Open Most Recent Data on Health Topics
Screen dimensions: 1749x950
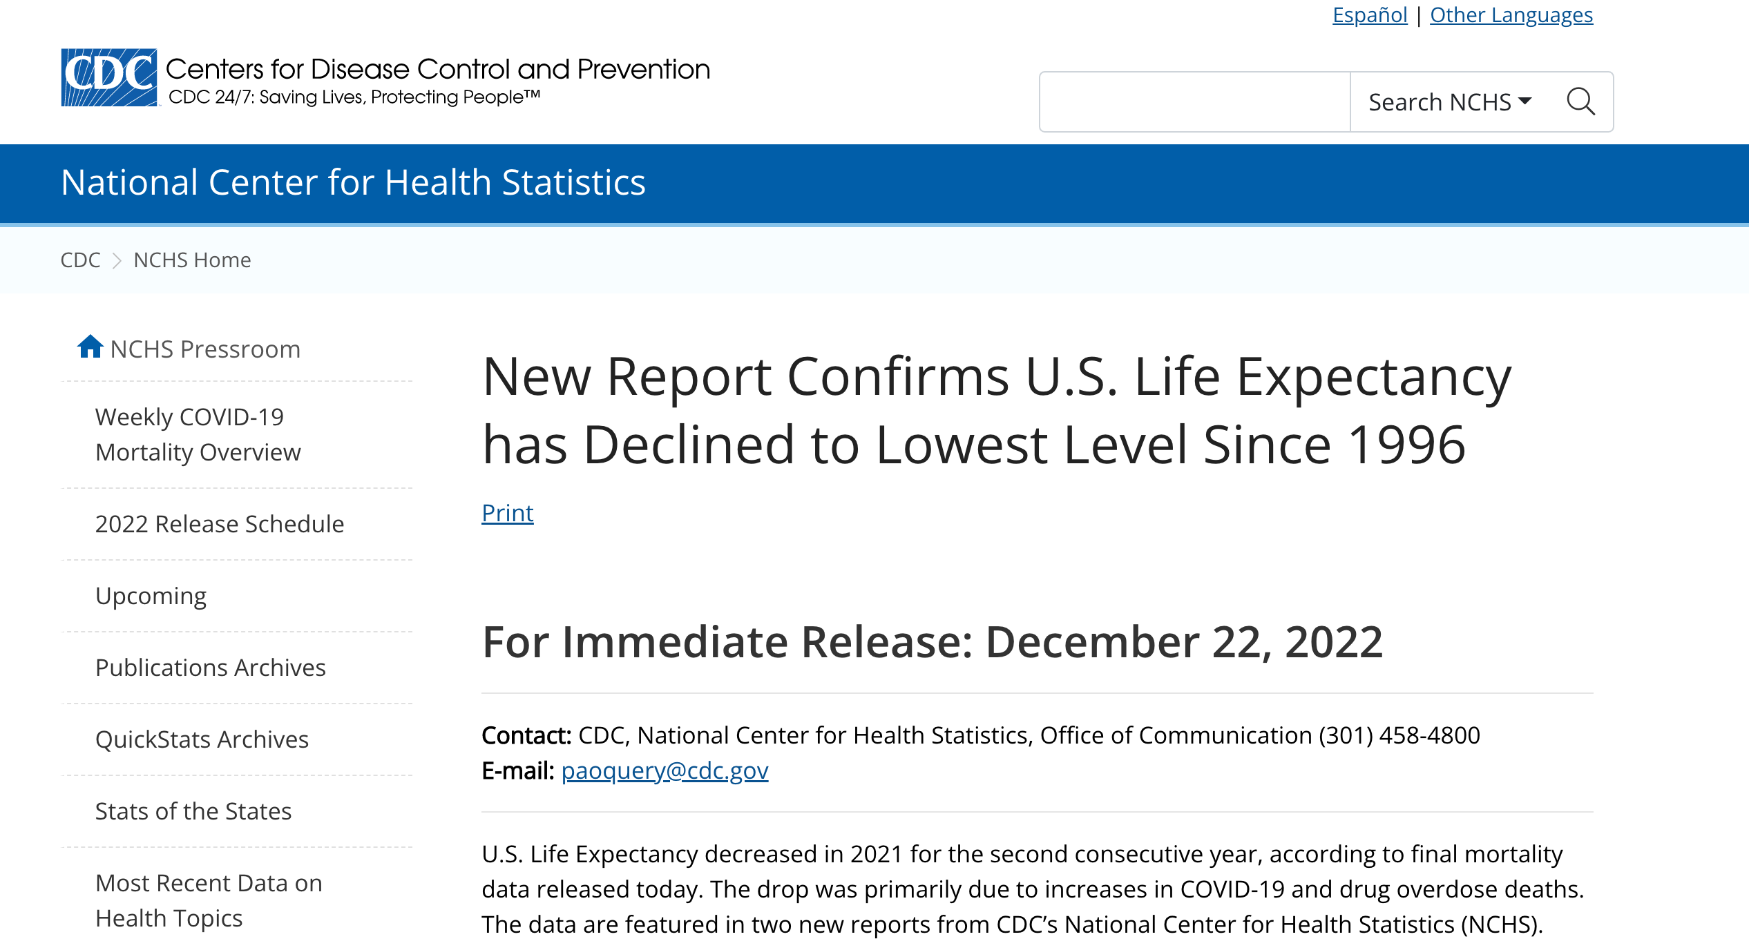(x=209, y=900)
